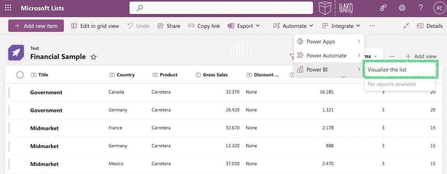
Task: Click the 2.470 value cell
Action: [x=328, y=164]
